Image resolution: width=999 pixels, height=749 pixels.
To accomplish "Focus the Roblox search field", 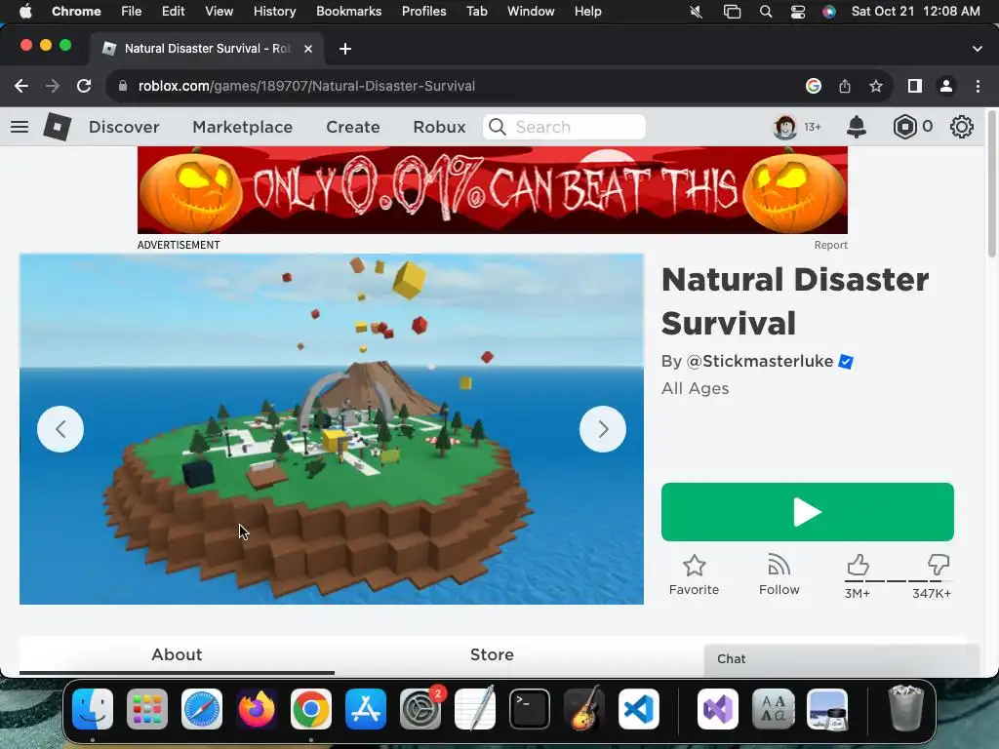I will [564, 127].
